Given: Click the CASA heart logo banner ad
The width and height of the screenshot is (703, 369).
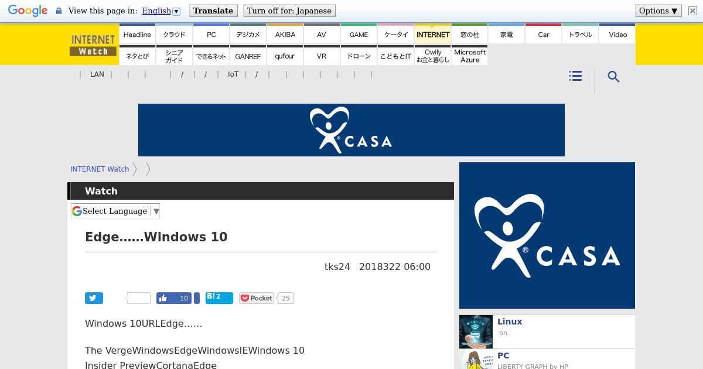Looking at the screenshot, I should click(x=351, y=130).
